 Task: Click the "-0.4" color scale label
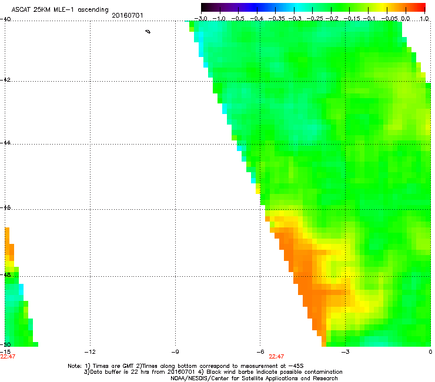(256, 19)
